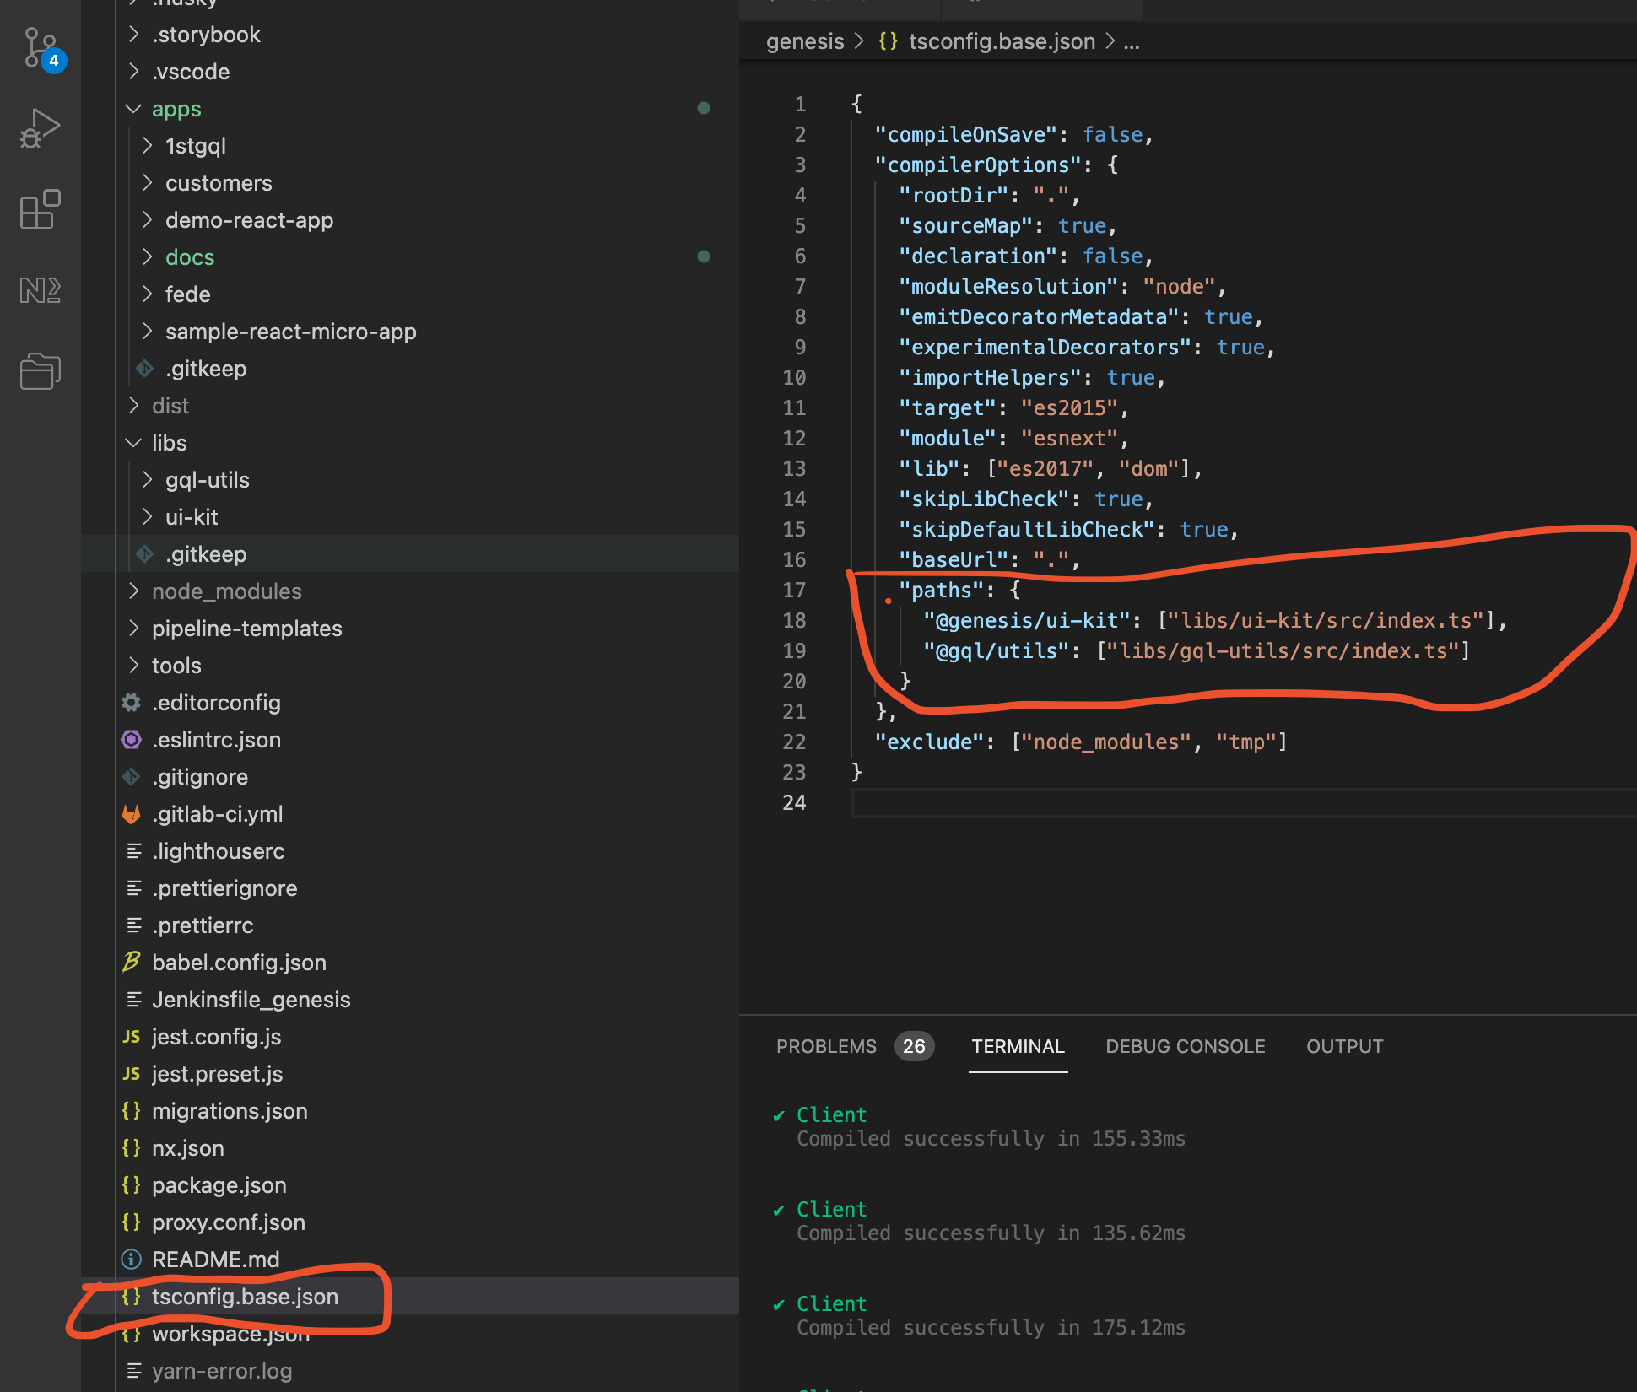Click the 26 problems count badge
Image resolution: width=1637 pixels, height=1392 pixels.
[x=914, y=1046]
